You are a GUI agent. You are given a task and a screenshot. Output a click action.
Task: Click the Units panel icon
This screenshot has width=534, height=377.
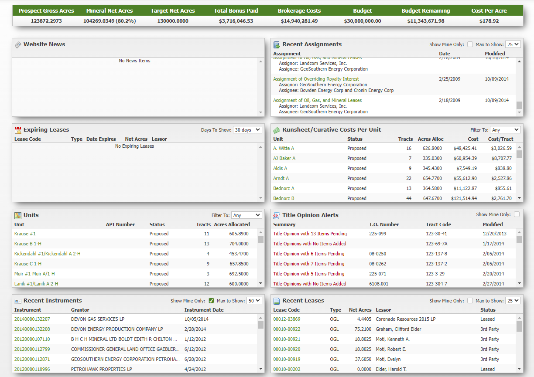tap(18, 215)
